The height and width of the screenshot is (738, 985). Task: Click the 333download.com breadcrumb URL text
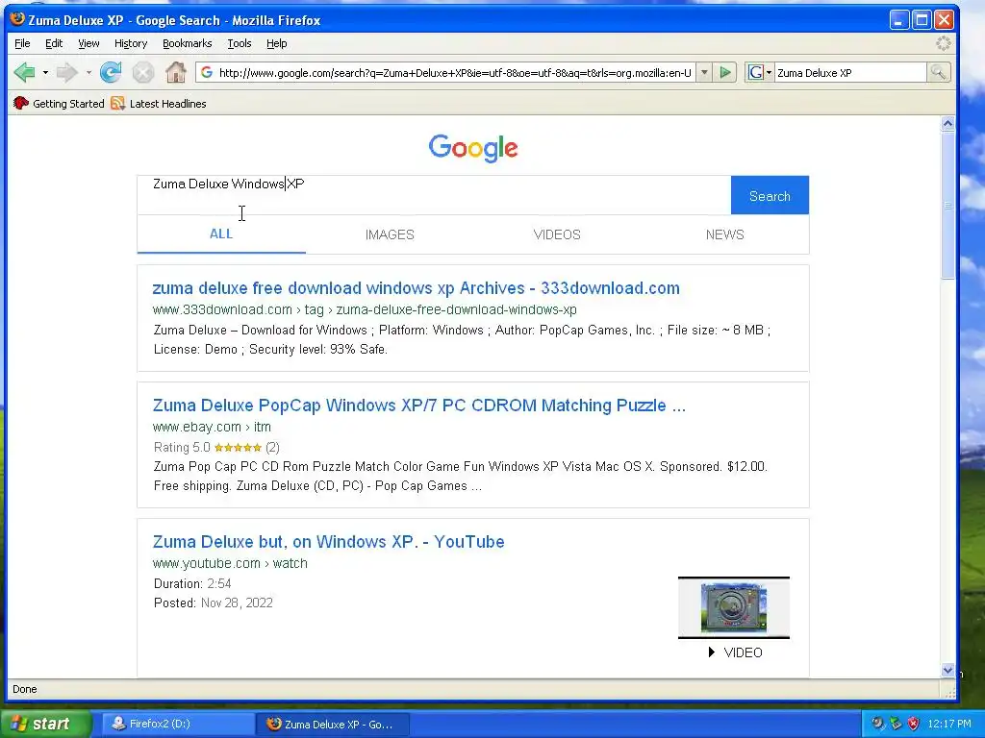point(365,309)
